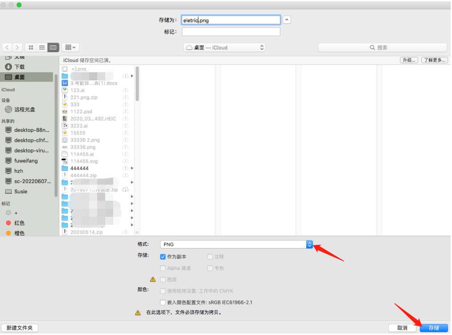This screenshot has height=335, width=452.
Task: Click the 新建文件夹 button
Action: click(20, 328)
